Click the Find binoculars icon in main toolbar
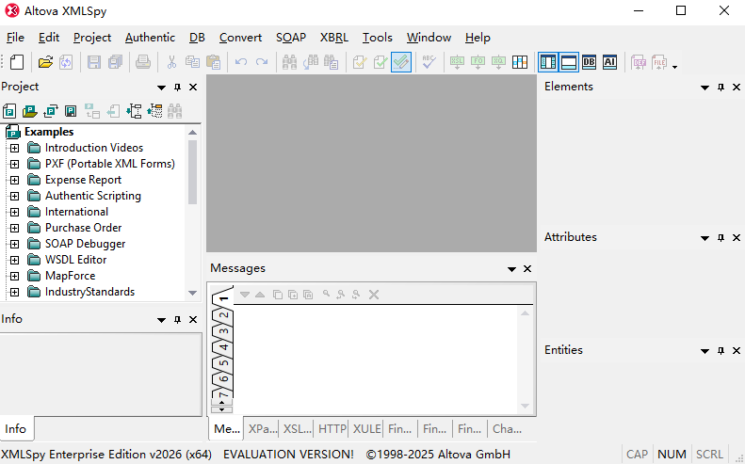Screen dimensions: 745x464 pyautogui.click(x=289, y=62)
